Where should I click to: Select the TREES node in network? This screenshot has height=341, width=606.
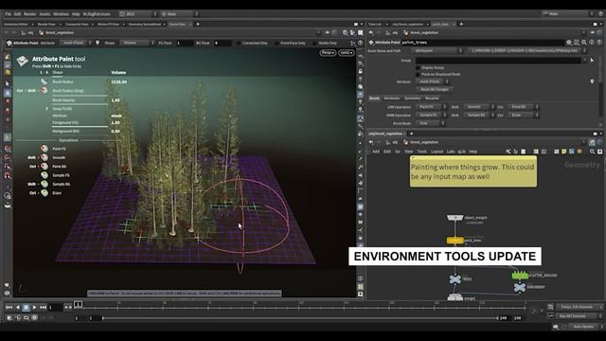tap(455, 278)
